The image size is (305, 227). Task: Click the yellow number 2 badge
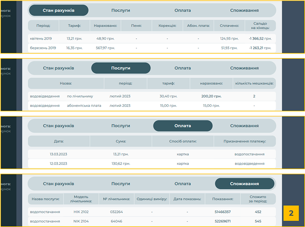tap(291, 213)
